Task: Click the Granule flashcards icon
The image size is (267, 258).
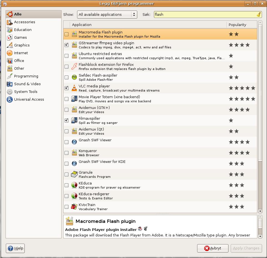Action: (x=74, y=174)
